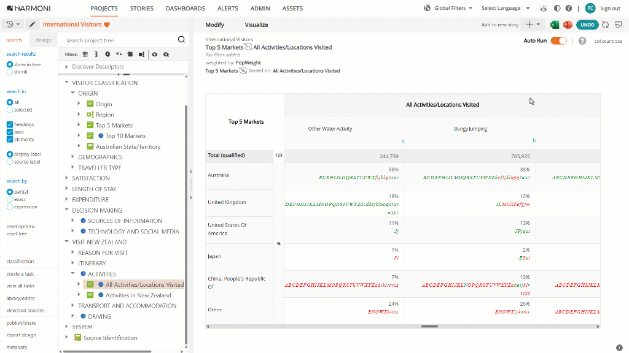
Task: Click the table horizontal scrollbar thumb
Action: pos(429,327)
